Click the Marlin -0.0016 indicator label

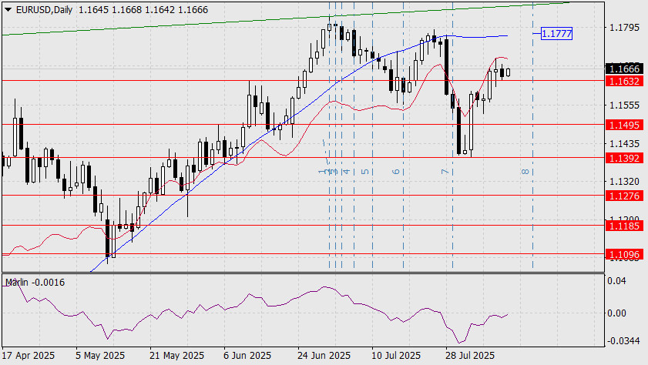click(x=35, y=283)
